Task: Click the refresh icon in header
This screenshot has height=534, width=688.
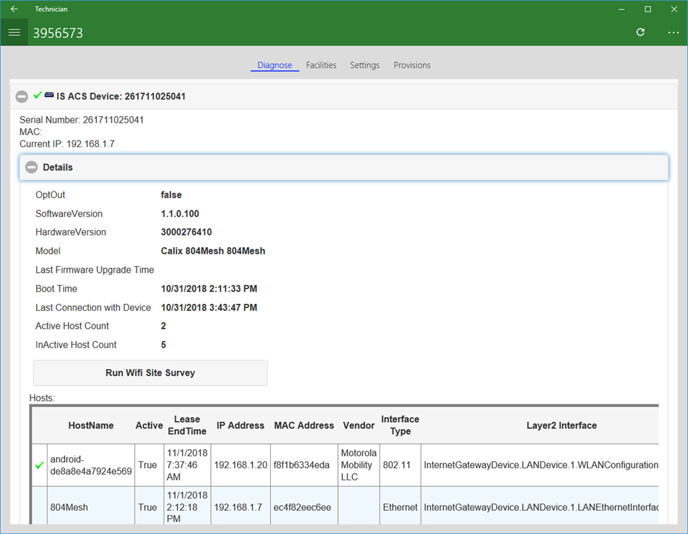Action: 640,33
